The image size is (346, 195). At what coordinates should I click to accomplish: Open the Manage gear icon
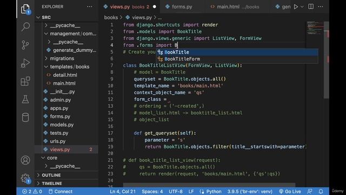(x=25, y=178)
